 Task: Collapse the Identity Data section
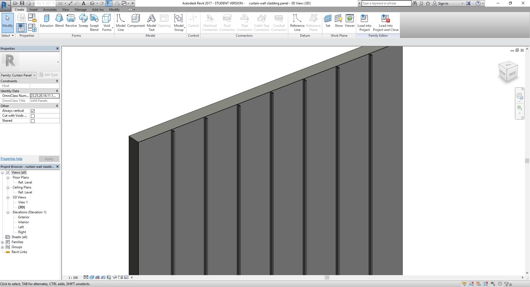tap(57, 91)
